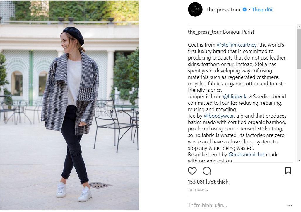301x212 pixels.
Task: Click the caption's the_press_tour username
Action: pyautogui.click(x=205, y=32)
